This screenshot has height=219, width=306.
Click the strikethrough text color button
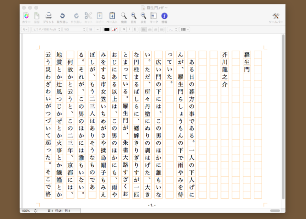(115, 30)
